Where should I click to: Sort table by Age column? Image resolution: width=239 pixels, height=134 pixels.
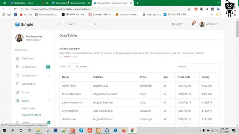pyautogui.click(x=168, y=77)
